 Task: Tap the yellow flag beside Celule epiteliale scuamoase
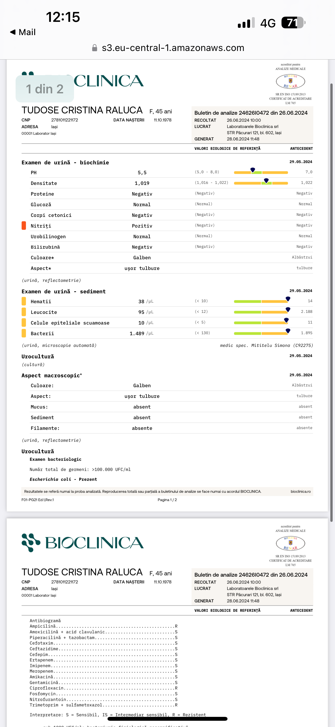point(24,323)
